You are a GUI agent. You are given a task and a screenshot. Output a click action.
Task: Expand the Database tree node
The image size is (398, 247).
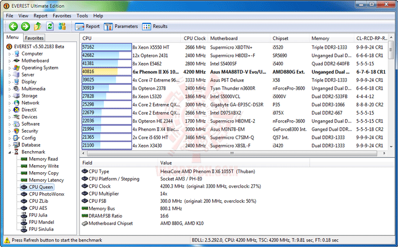pyautogui.click(x=9, y=145)
